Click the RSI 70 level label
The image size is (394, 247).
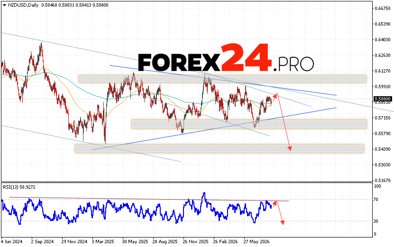376,200
